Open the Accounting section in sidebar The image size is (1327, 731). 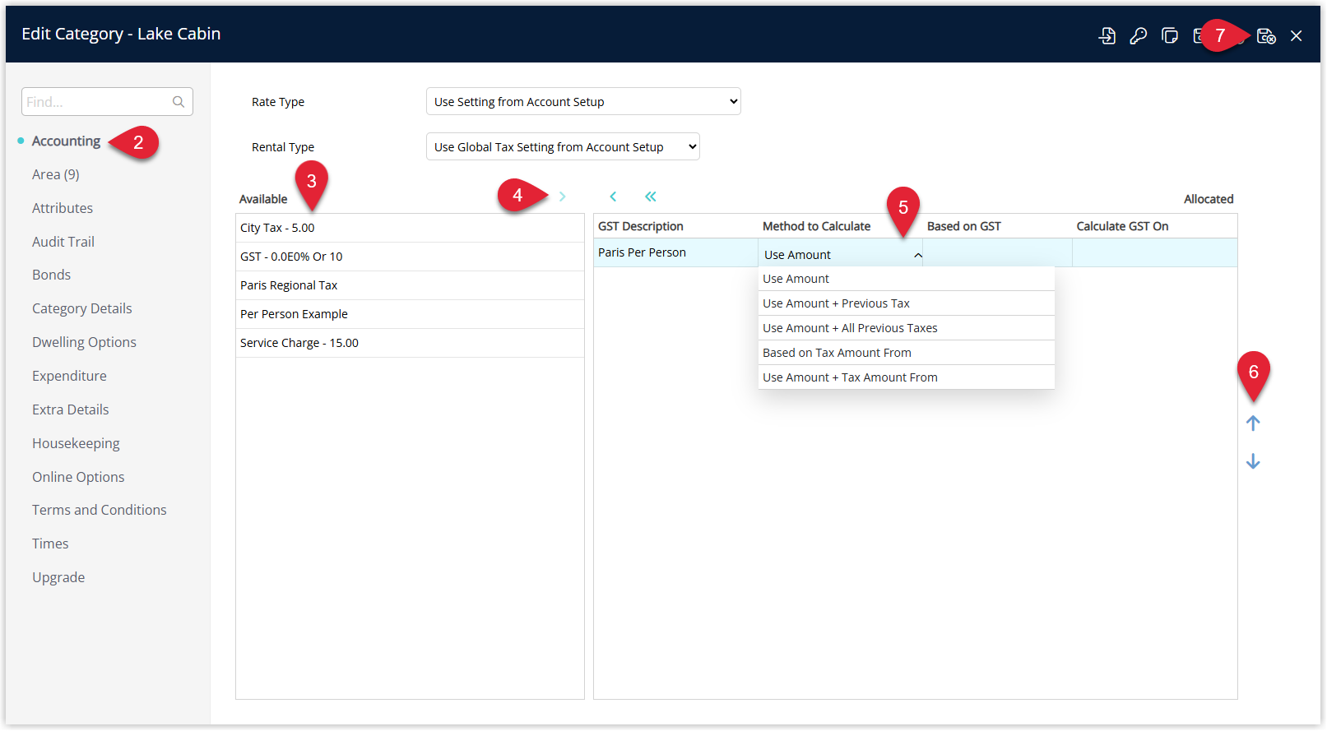pos(66,141)
